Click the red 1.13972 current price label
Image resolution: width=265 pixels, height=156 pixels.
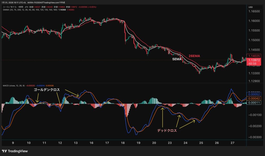coord(254,60)
